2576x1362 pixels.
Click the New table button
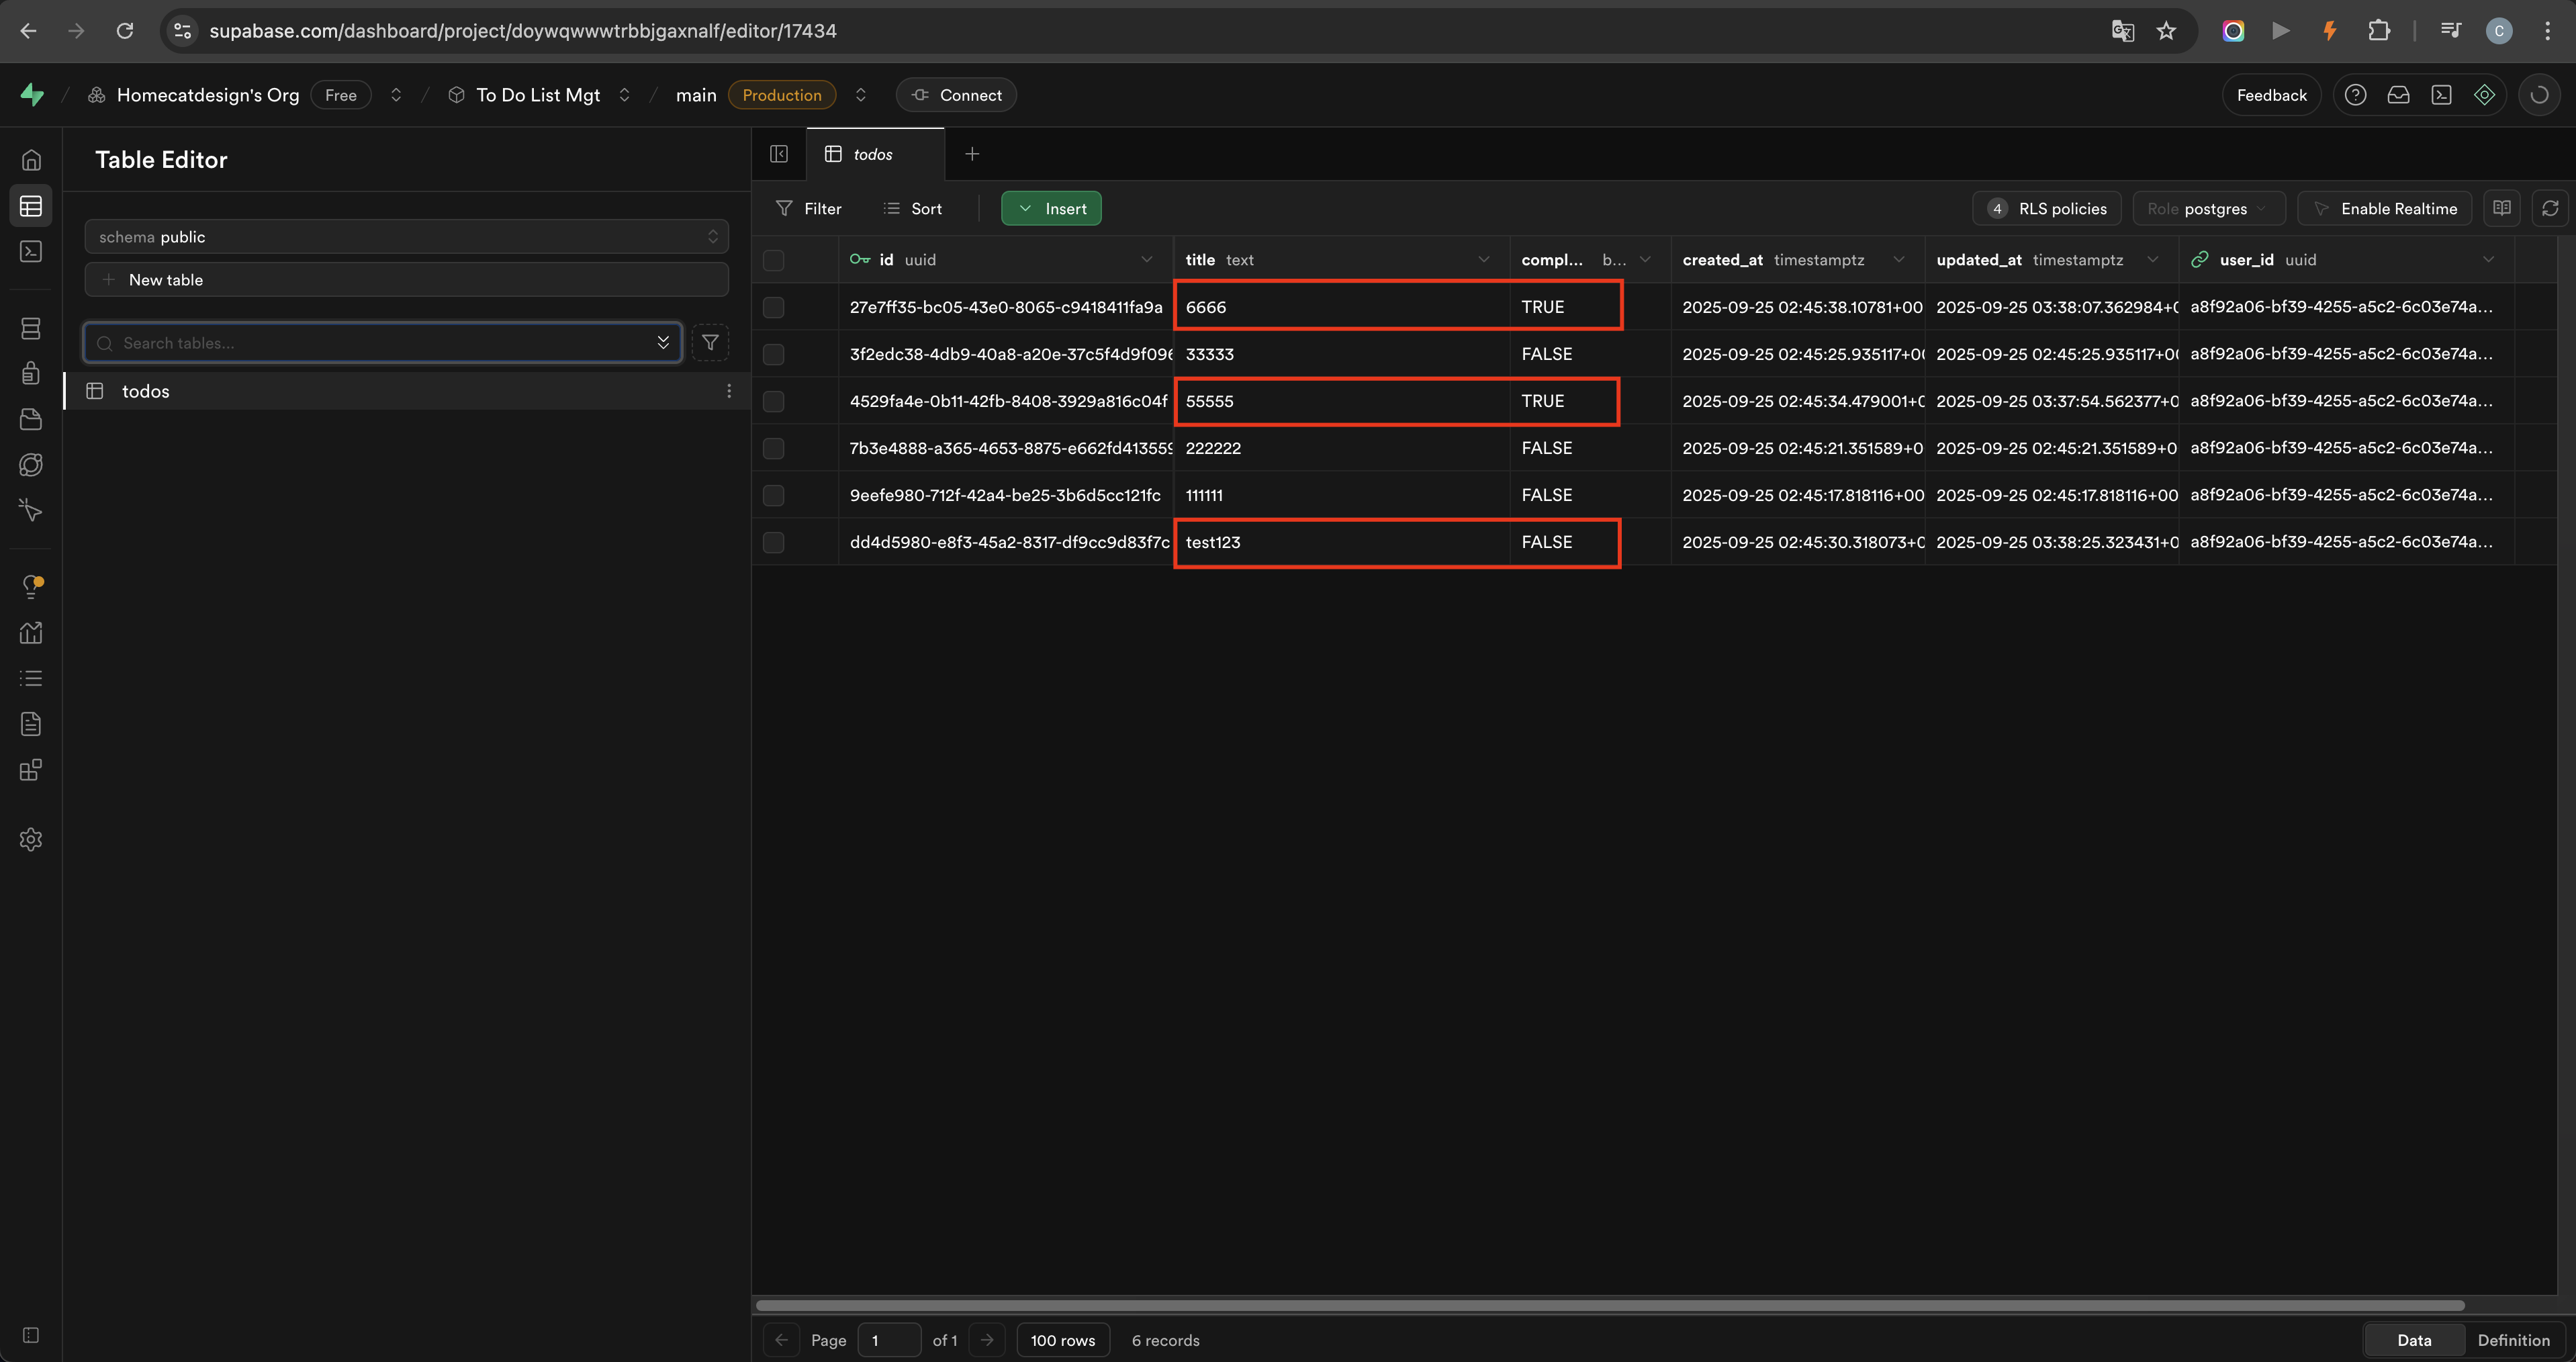pos(406,280)
